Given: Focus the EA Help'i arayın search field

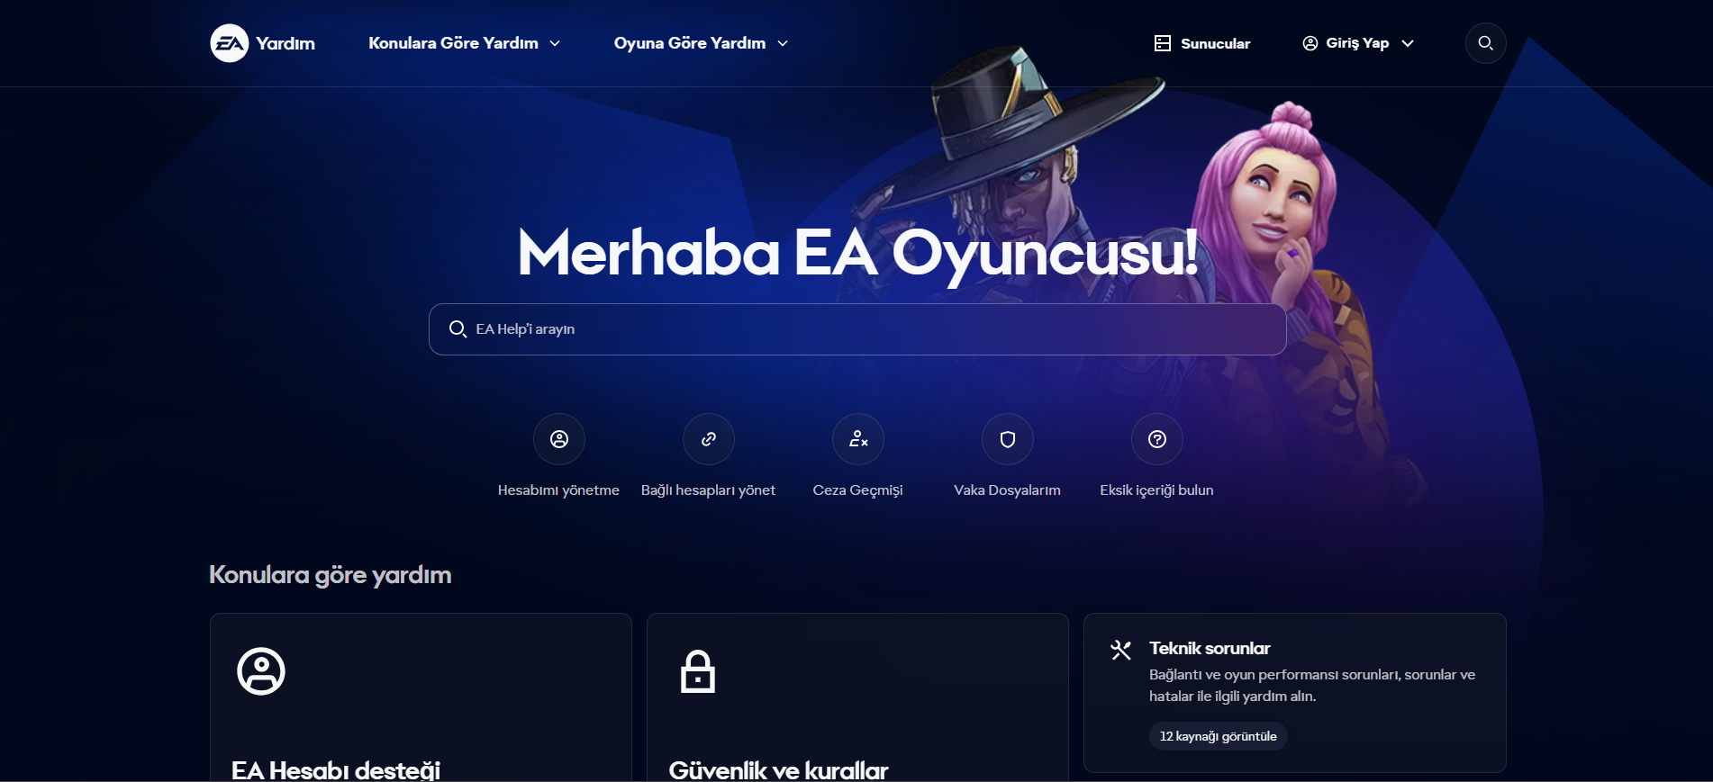Looking at the screenshot, I should coord(857,329).
